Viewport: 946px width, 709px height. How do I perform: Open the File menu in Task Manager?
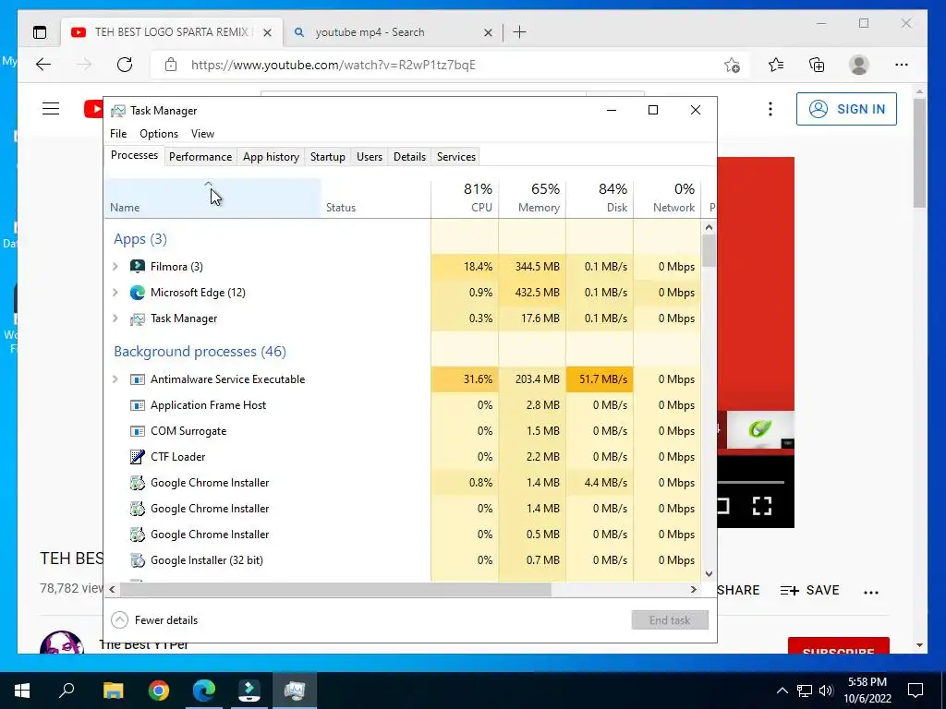pos(118,134)
